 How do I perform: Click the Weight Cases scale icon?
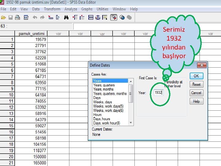98,18
